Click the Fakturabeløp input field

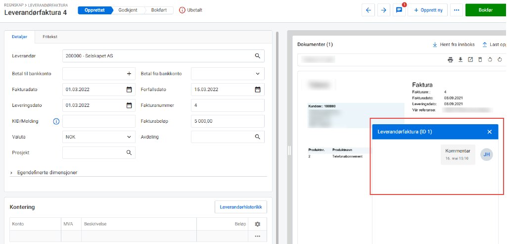click(x=228, y=121)
